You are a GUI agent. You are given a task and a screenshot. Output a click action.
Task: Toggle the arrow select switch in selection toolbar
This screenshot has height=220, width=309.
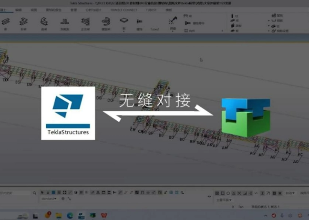(42, 193)
